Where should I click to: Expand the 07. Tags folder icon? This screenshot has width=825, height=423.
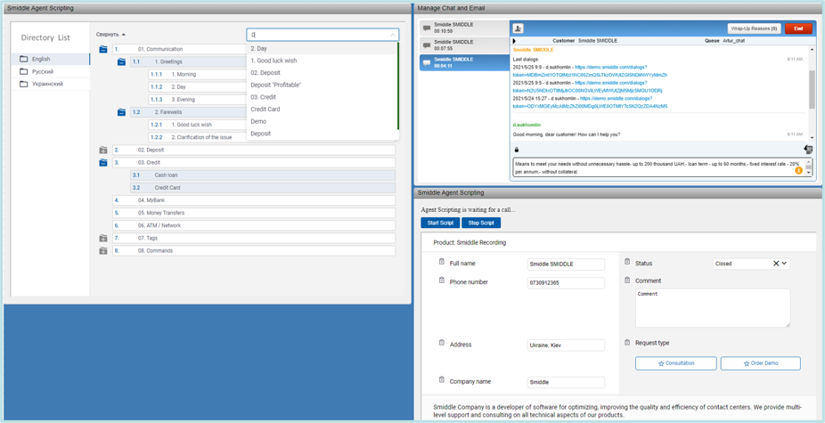tap(103, 239)
